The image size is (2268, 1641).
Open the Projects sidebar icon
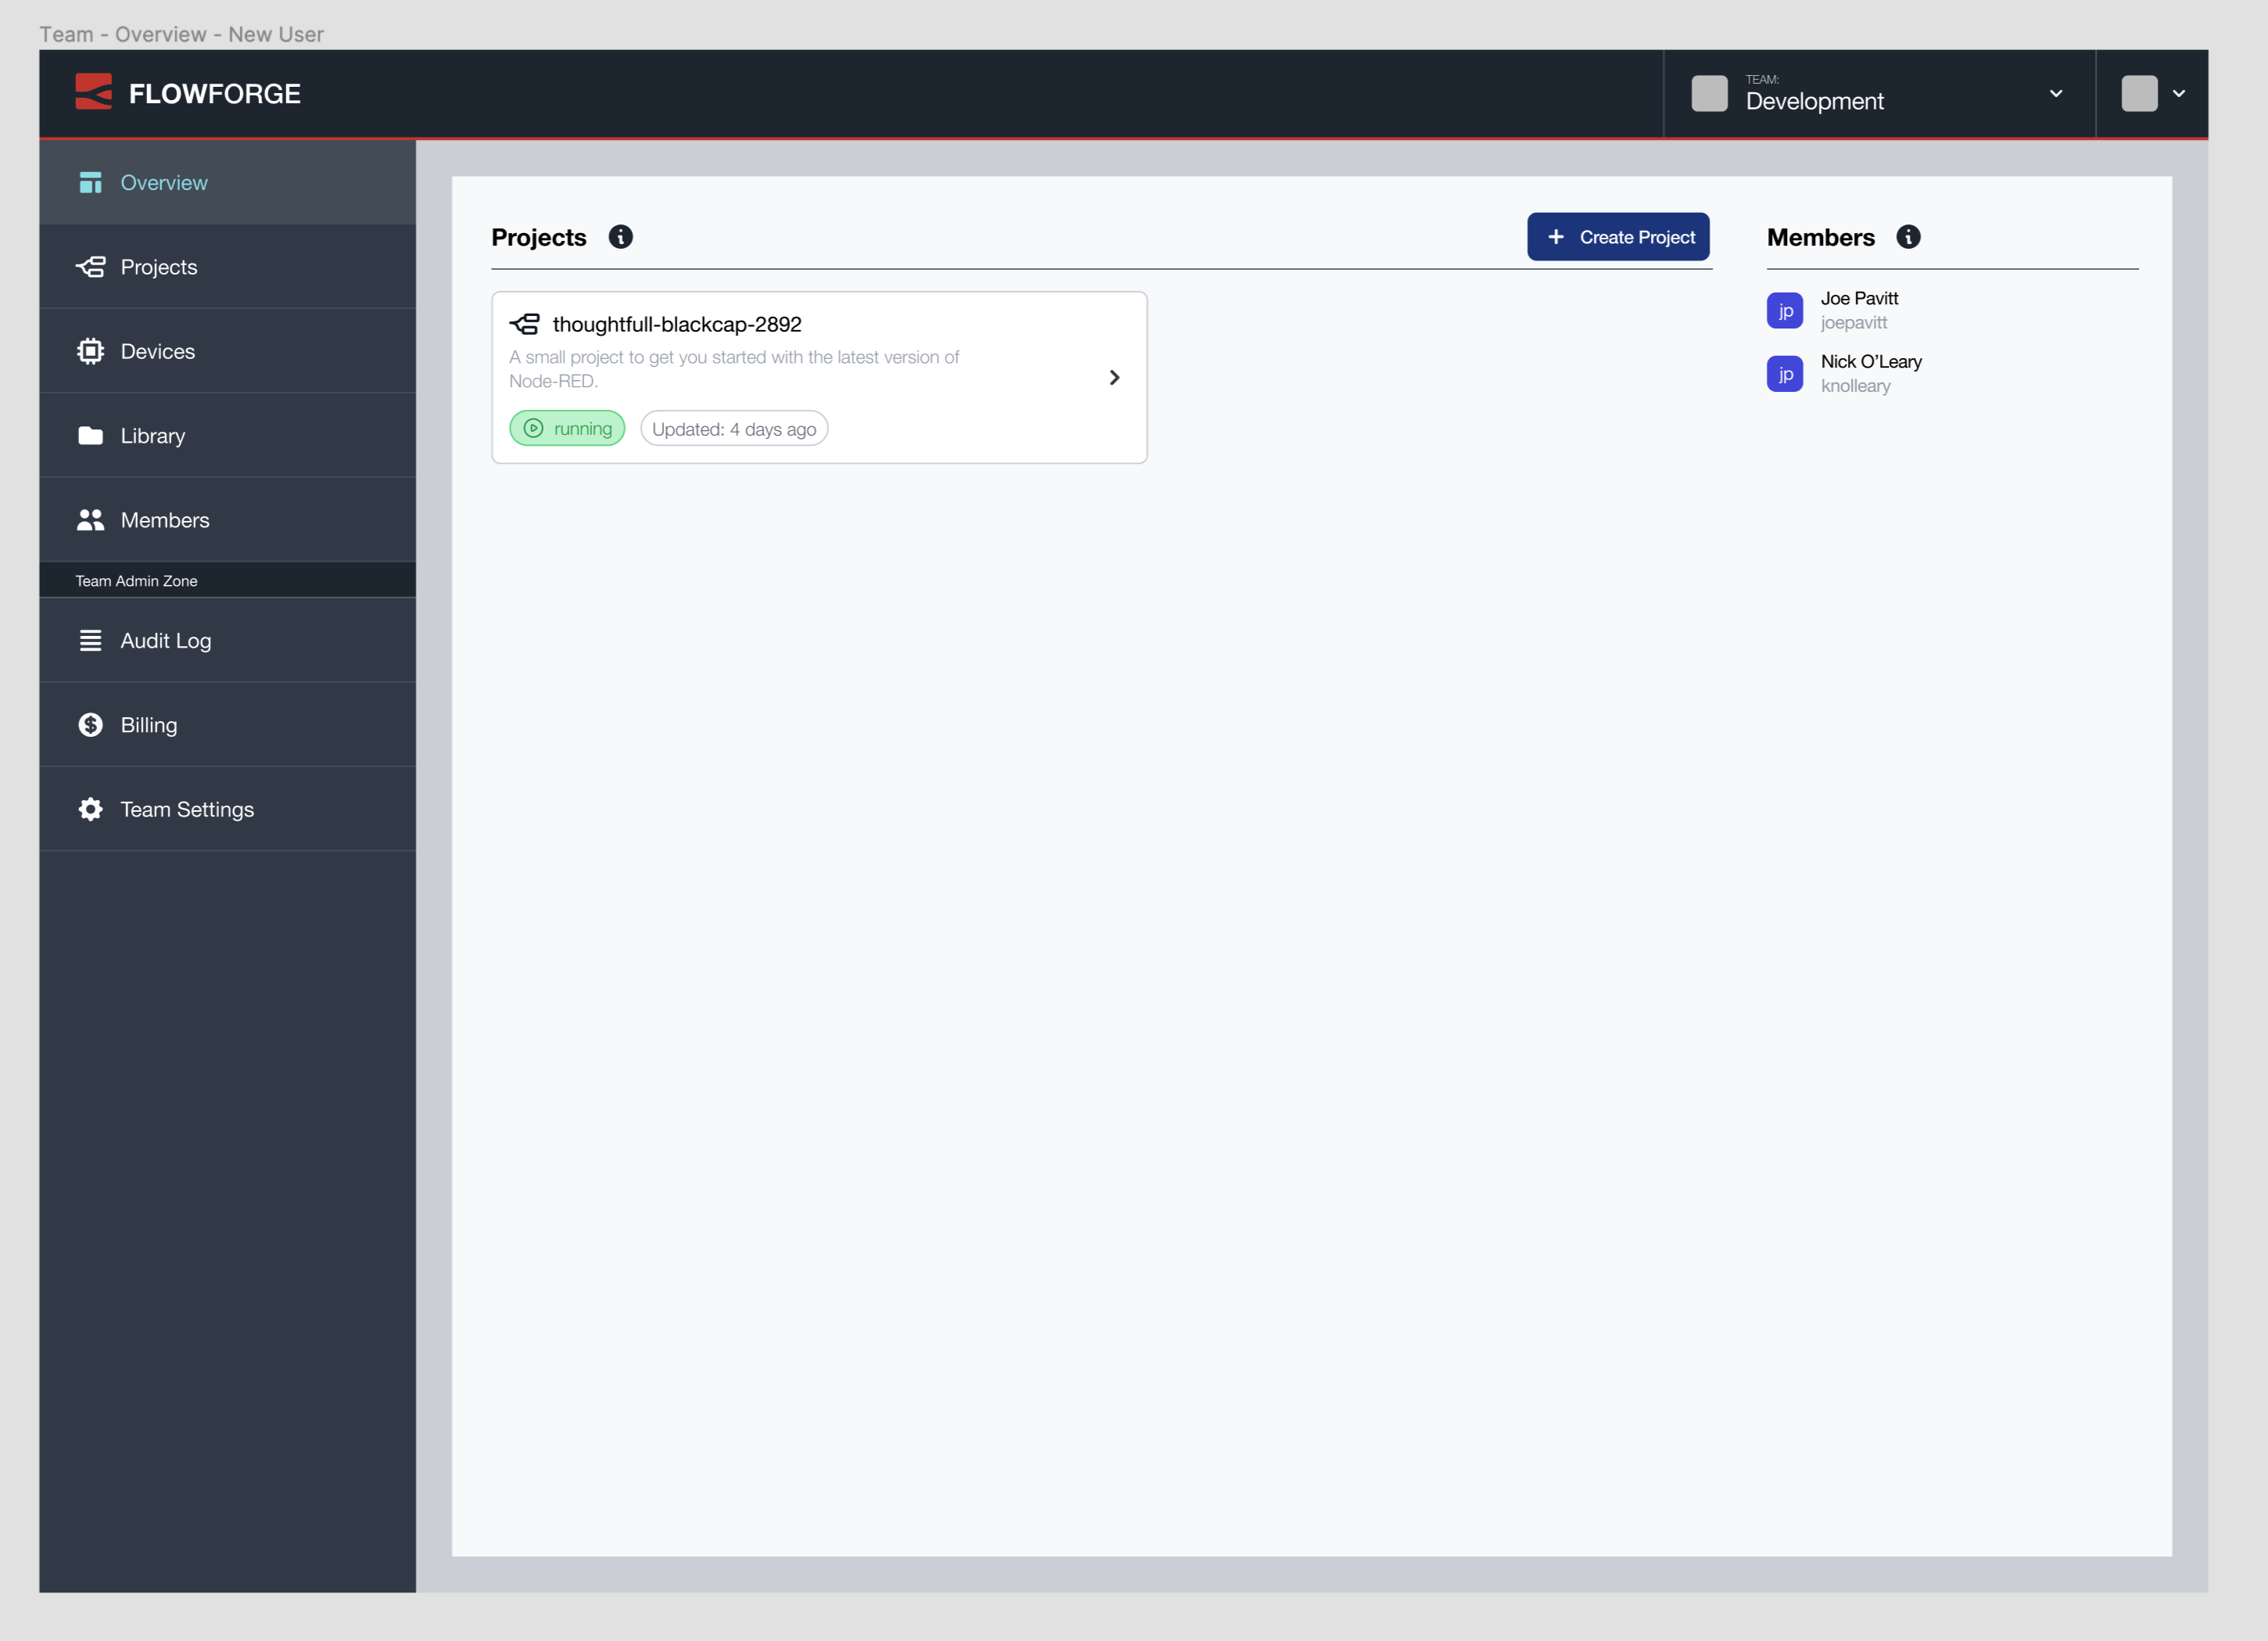point(91,267)
